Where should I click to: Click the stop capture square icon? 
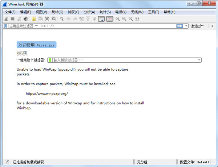(x=13, y=19)
